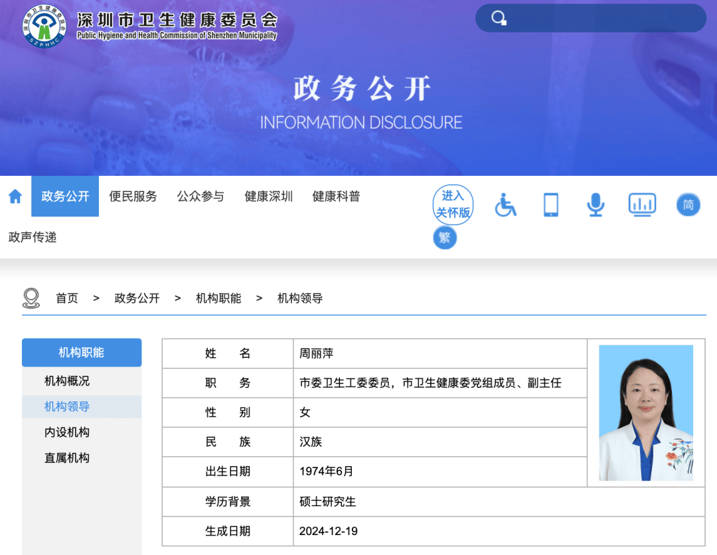Click the official portrait photo of 周丽萍
The width and height of the screenshot is (717, 555).
646,412
